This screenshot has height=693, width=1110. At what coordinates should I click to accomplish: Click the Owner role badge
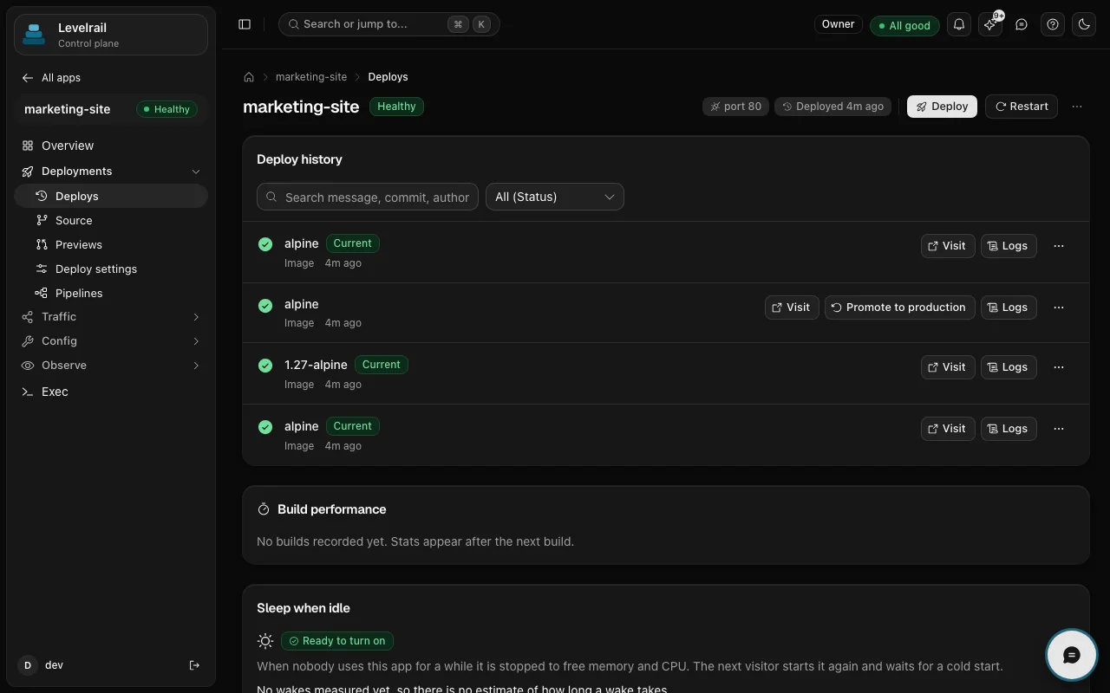click(x=838, y=24)
